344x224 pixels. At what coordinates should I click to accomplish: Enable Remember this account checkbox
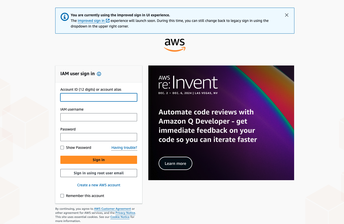click(62, 196)
